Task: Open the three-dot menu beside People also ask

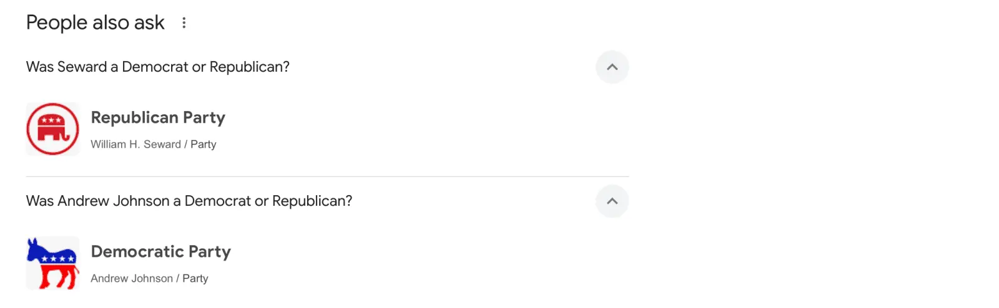Action: point(184,23)
